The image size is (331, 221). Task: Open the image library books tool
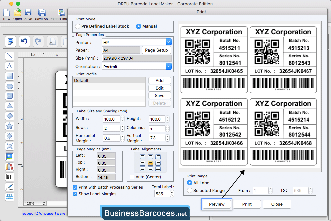10,166
